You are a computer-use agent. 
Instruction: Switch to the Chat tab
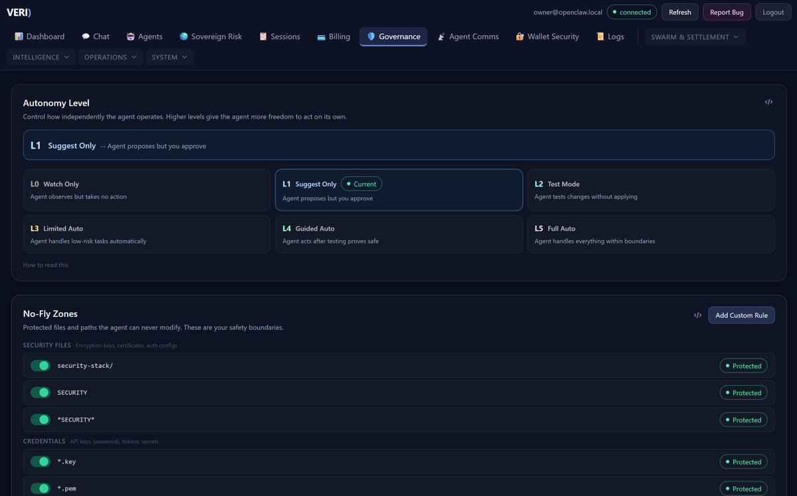(x=96, y=37)
